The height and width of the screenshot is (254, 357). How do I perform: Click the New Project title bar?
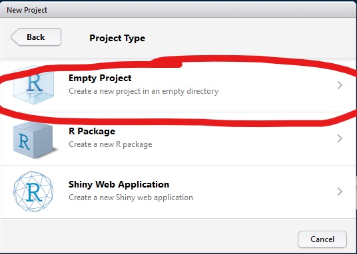[x=178, y=10]
